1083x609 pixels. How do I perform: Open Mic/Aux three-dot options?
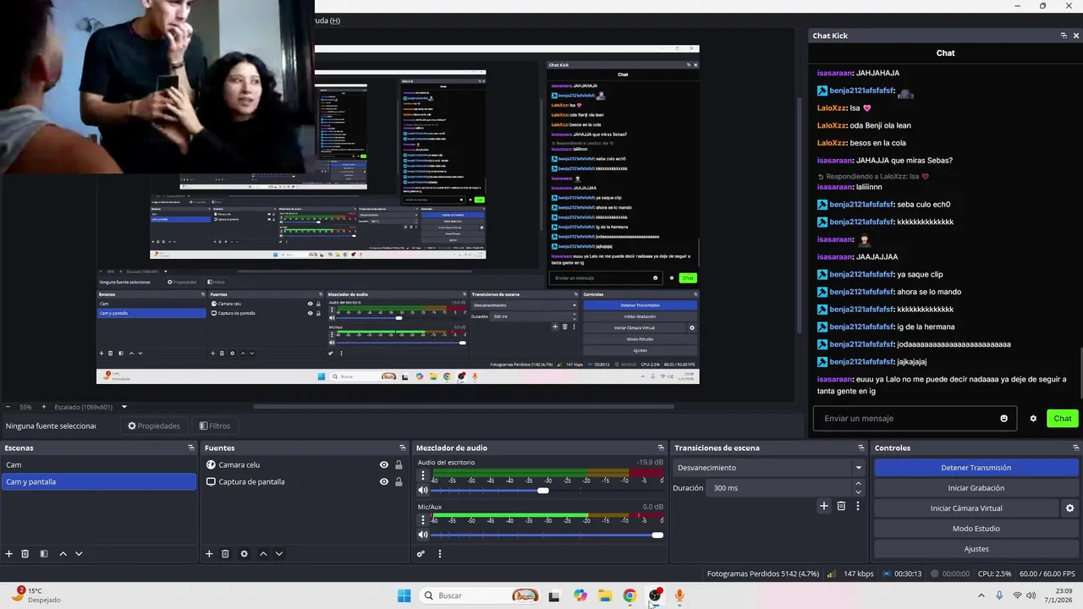pos(423,519)
